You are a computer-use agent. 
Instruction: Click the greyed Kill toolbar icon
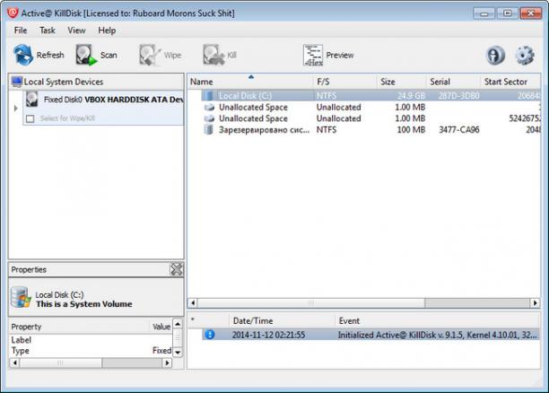coord(213,55)
